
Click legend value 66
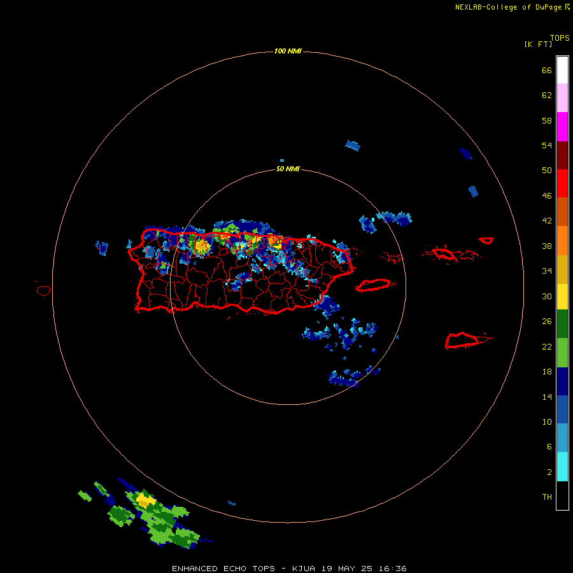pyautogui.click(x=547, y=70)
